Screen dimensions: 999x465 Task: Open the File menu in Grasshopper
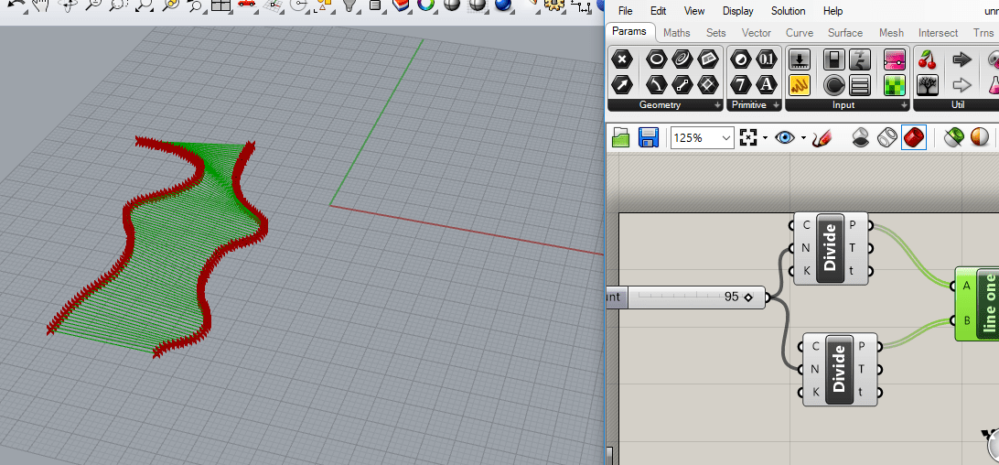pos(625,11)
